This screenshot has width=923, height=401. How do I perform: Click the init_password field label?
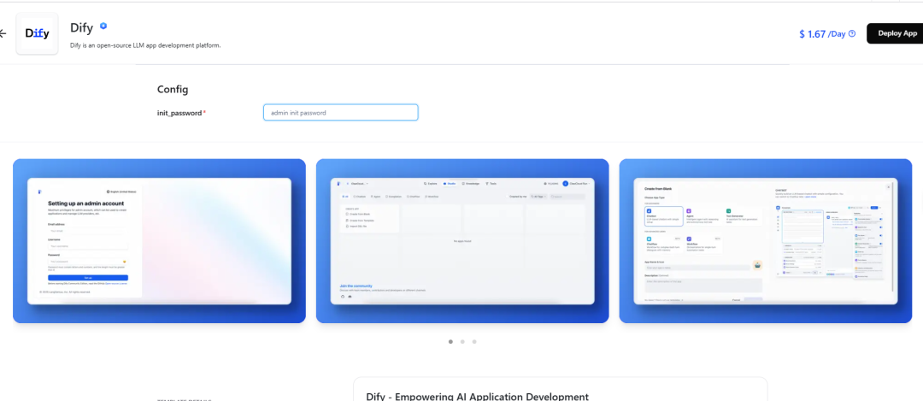click(x=179, y=113)
